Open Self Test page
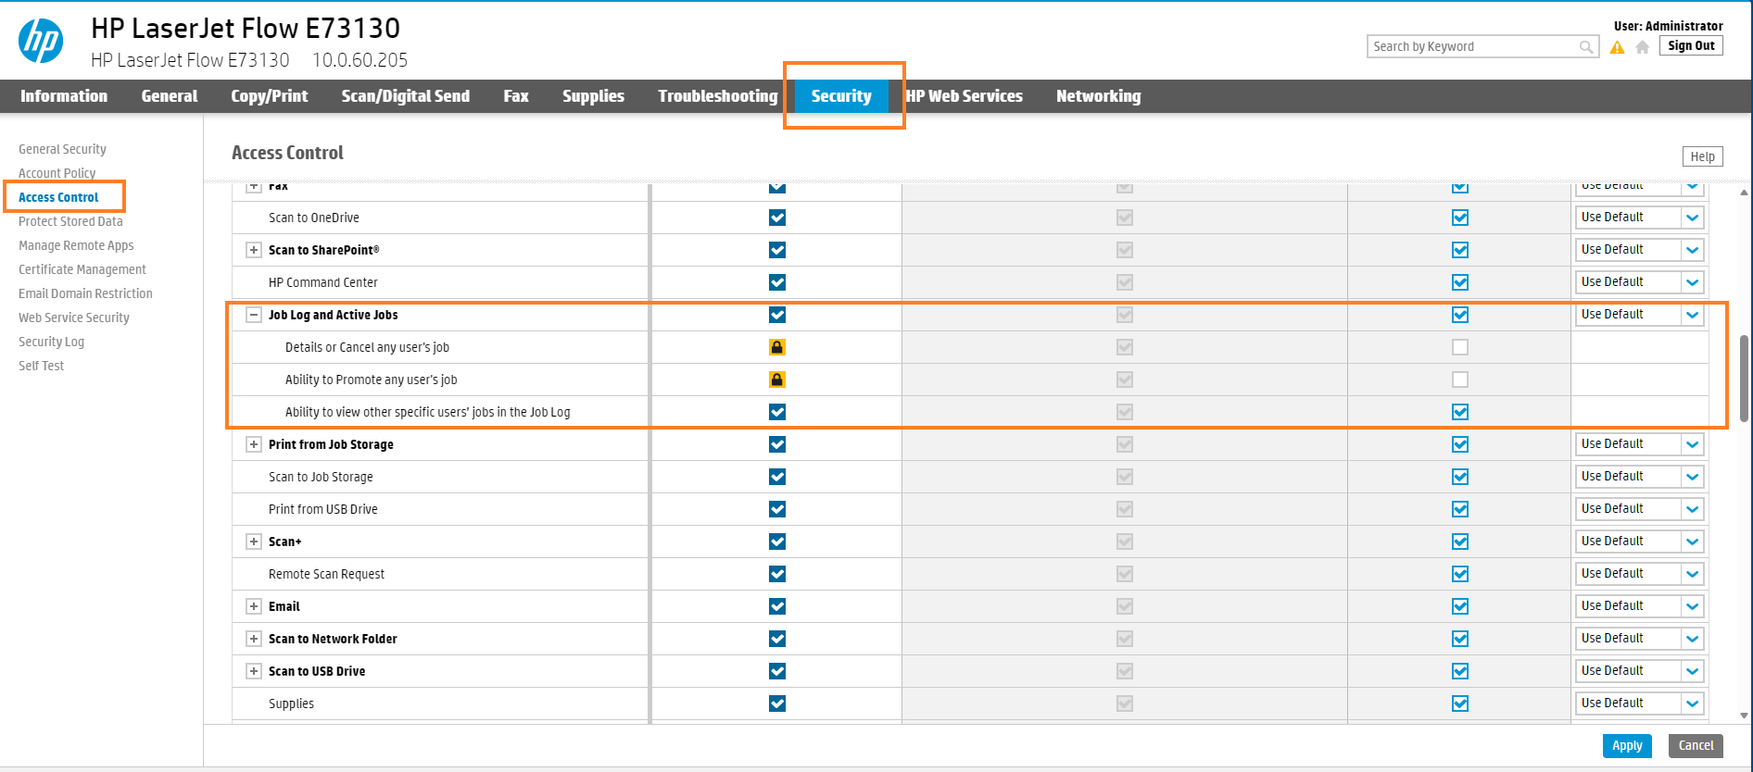 point(41,366)
